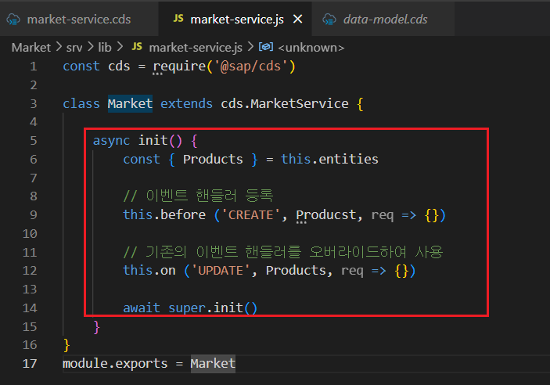Click the '@sap/cds' string literal
The height and width of the screenshot is (385, 550).
(250, 67)
